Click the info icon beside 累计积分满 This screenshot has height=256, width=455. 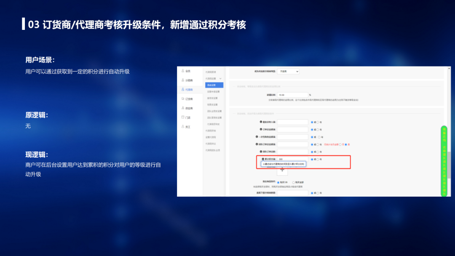pos(263,160)
